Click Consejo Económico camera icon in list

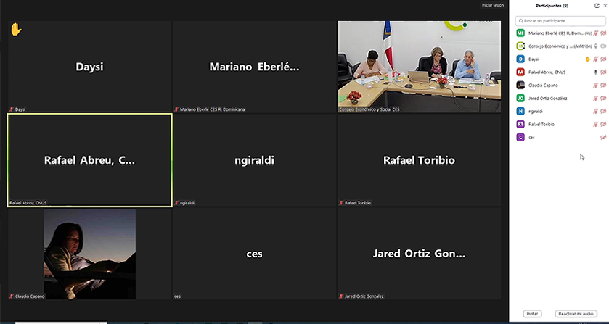pos(603,46)
